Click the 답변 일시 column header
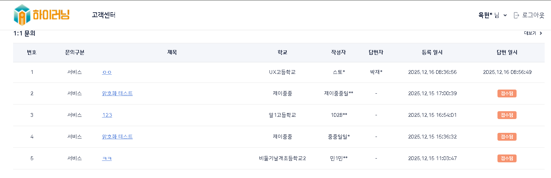 coord(507,52)
